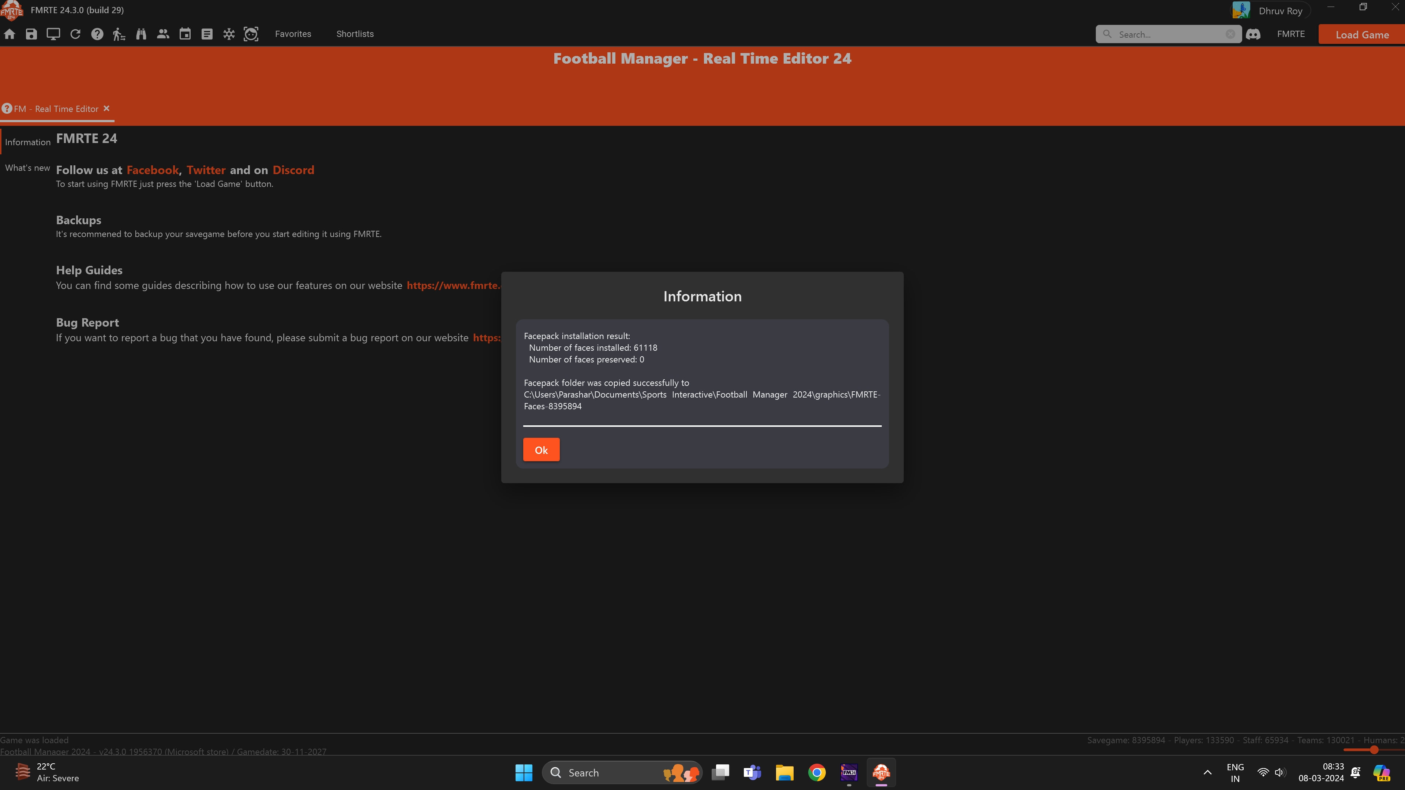Screen dimensions: 1405x790
Task: Click the Reload refresh icon
Action: click(75, 34)
